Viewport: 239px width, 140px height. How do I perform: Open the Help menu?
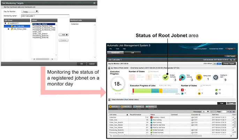click(x=124, y=49)
